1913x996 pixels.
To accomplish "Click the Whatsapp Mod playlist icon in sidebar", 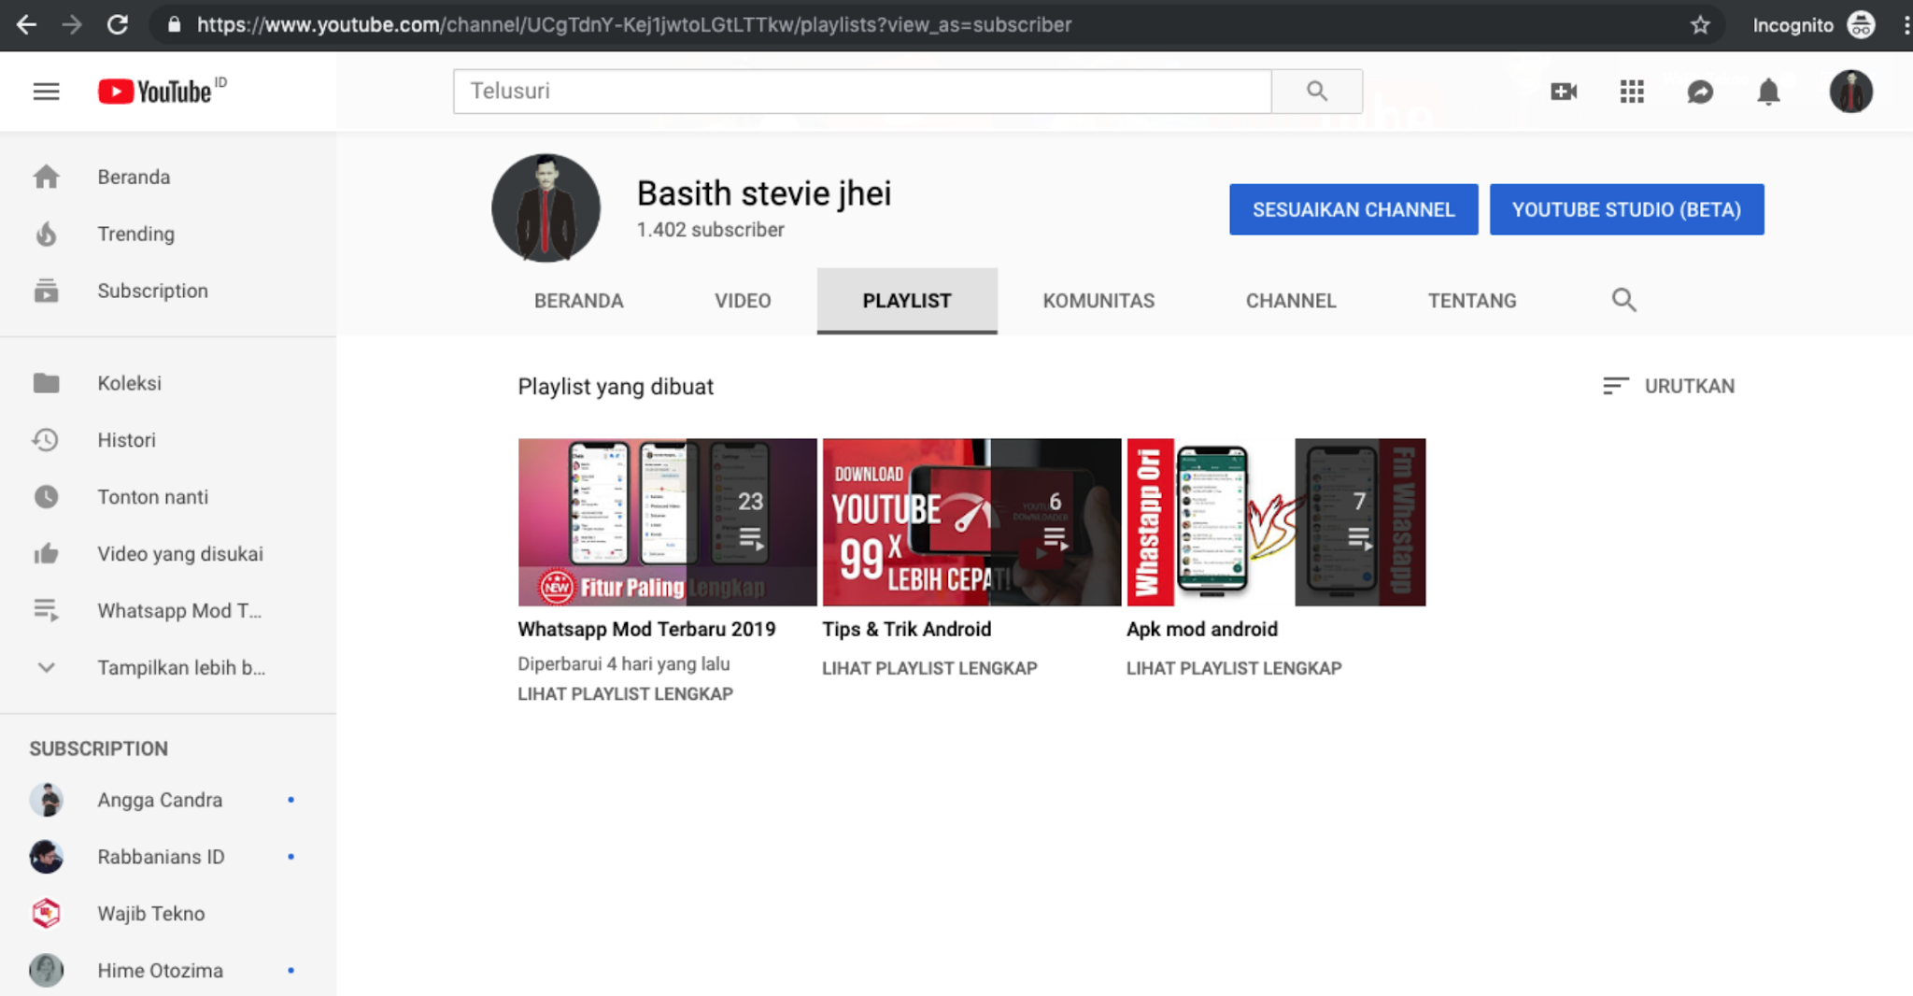I will point(46,611).
